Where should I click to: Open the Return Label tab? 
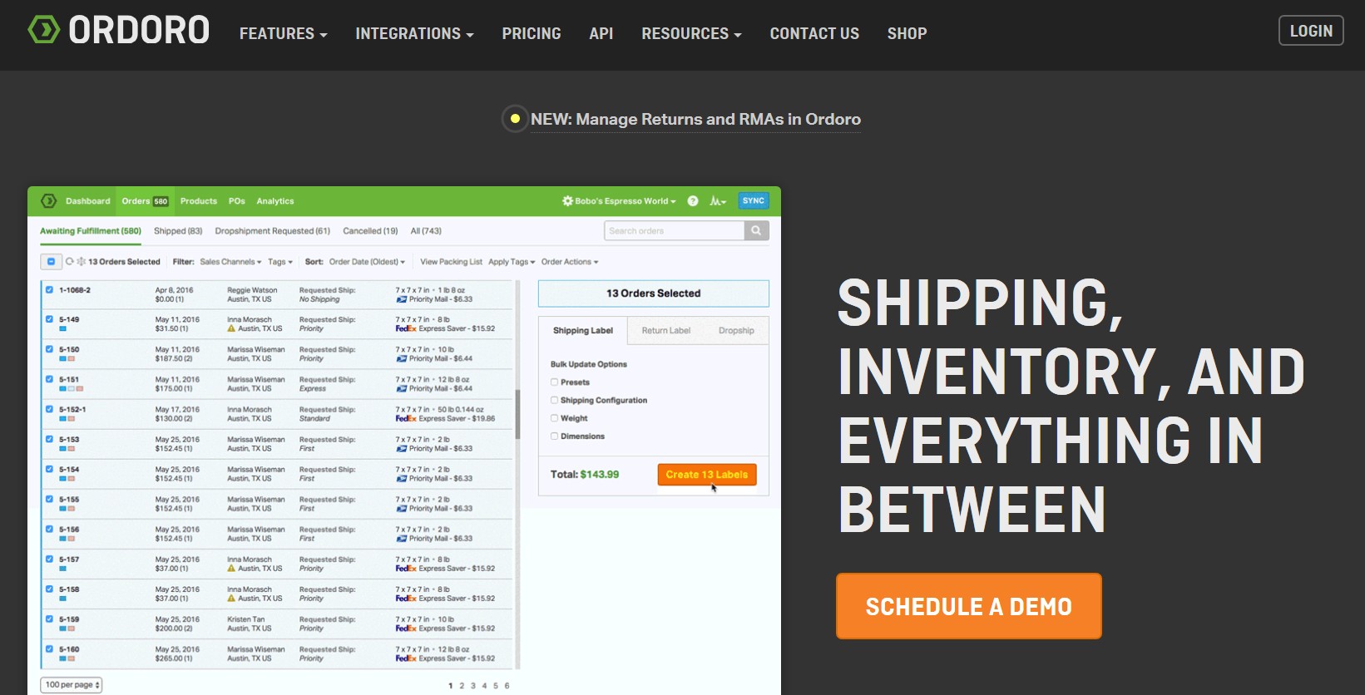(x=665, y=331)
